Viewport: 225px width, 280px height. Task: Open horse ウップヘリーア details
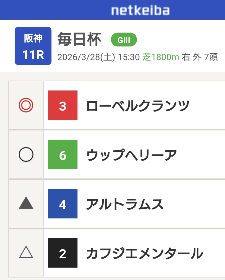pyautogui.click(x=132, y=155)
